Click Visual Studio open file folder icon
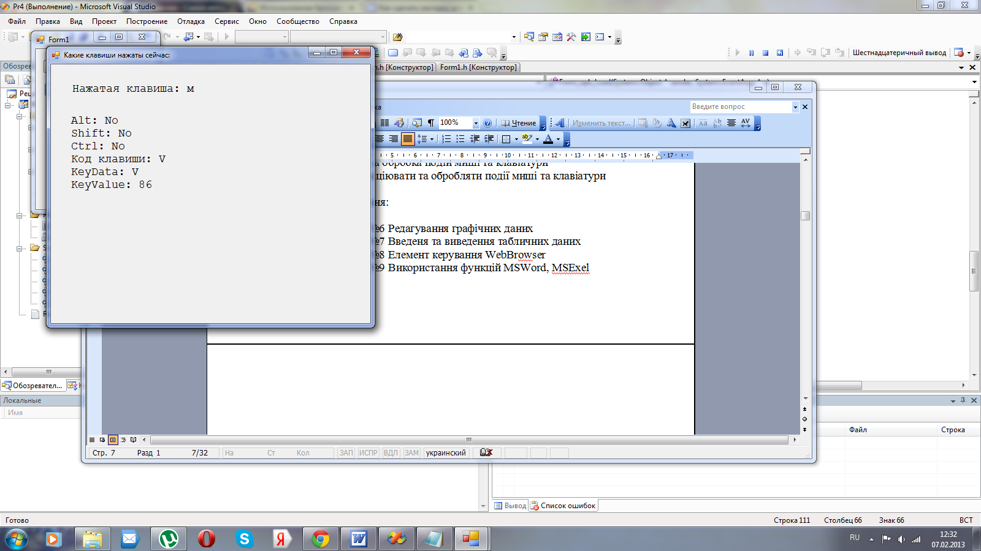981x551 pixels. [x=397, y=37]
